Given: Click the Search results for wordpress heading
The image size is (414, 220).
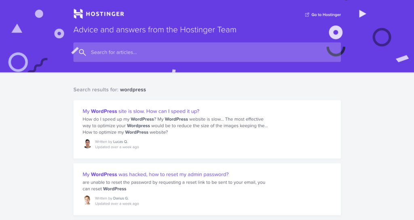Looking at the screenshot, I should (110, 89).
